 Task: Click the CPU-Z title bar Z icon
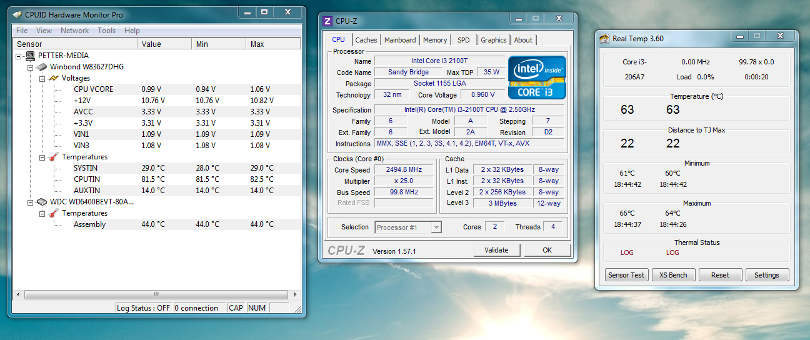pos(327,21)
